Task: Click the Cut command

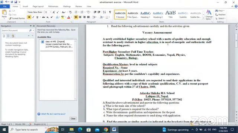Action: click(x=12, y=11)
